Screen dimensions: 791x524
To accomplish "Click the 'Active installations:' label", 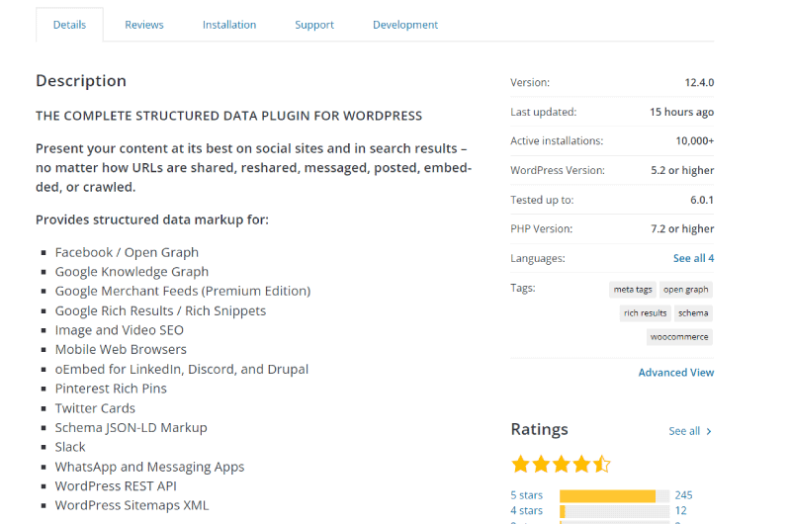I will click(557, 141).
